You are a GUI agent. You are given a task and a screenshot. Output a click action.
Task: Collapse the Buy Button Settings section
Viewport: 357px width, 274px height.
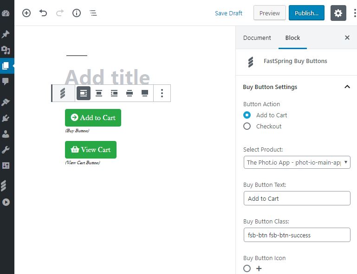click(x=347, y=87)
